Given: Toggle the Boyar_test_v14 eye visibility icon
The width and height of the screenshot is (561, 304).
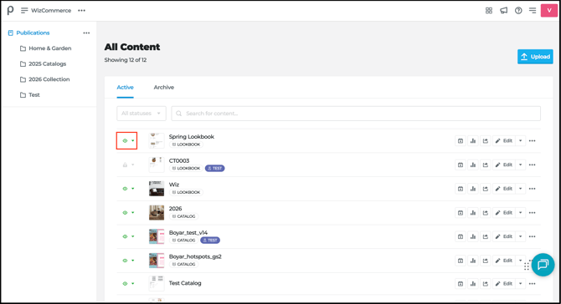Looking at the screenshot, I should point(125,236).
